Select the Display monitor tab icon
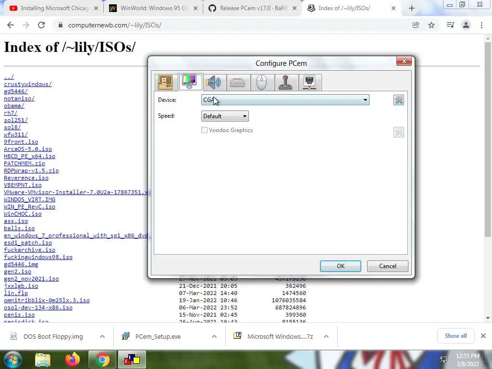This screenshot has height=369, width=492. (x=190, y=82)
